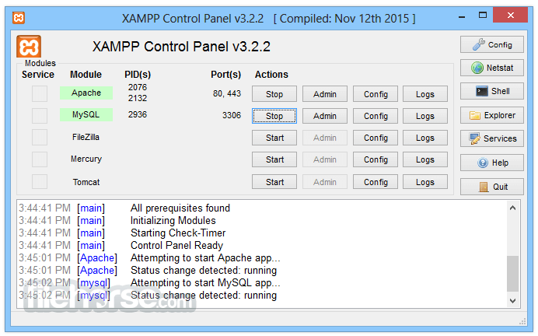Open the Explorer folder icon
The height and width of the screenshot is (336, 538).
475,115
